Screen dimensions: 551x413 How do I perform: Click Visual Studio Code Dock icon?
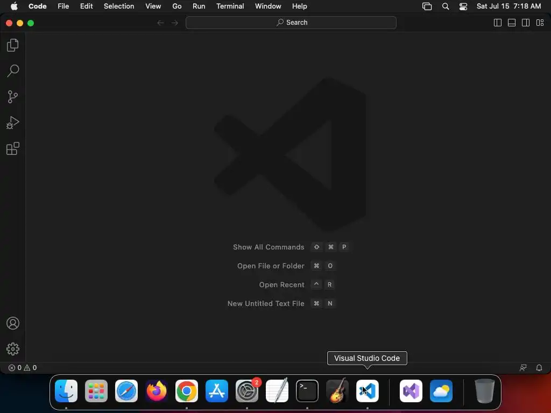point(368,391)
